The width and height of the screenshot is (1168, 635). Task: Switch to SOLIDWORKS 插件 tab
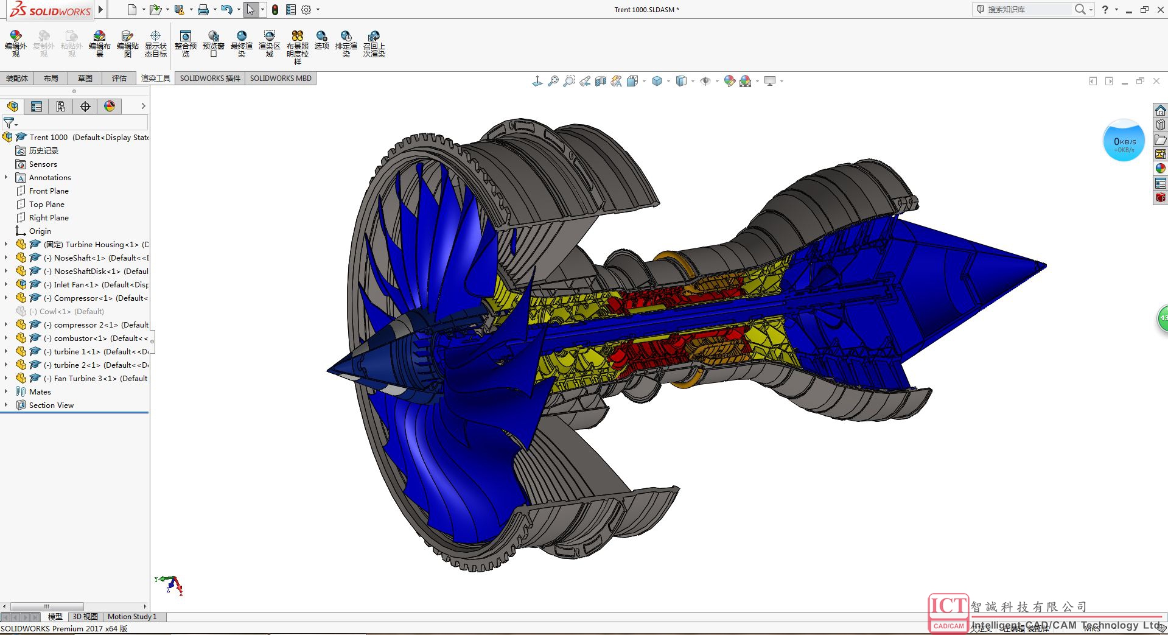[x=210, y=78]
